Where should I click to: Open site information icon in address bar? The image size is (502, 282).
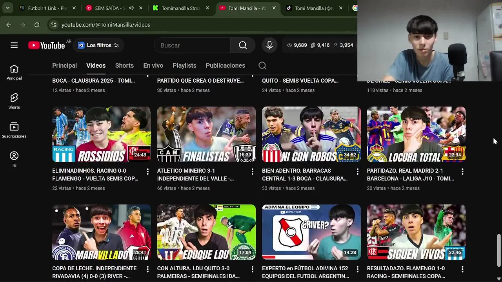54,25
